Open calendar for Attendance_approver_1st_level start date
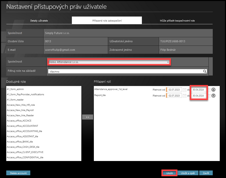The height and width of the screenshot is (178, 226). pyautogui.click(x=185, y=89)
